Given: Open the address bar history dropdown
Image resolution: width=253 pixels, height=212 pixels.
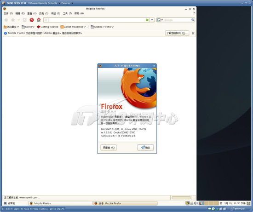Looking at the screenshot, I should [152, 20].
